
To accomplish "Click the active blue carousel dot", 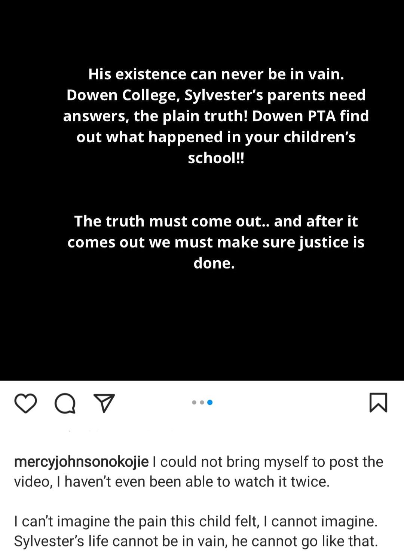I will click(210, 403).
